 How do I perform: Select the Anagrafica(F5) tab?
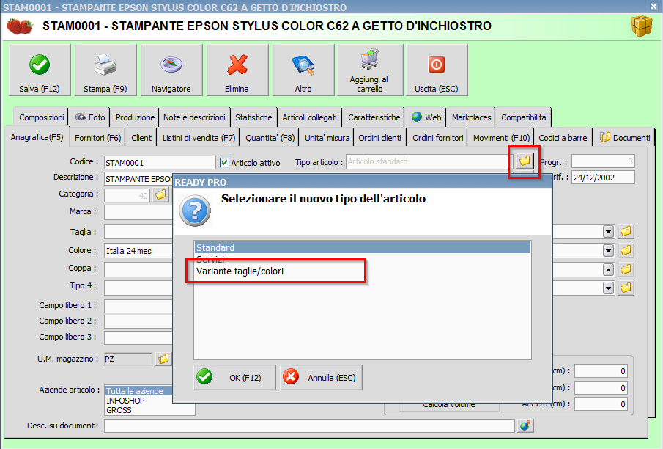coord(37,137)
